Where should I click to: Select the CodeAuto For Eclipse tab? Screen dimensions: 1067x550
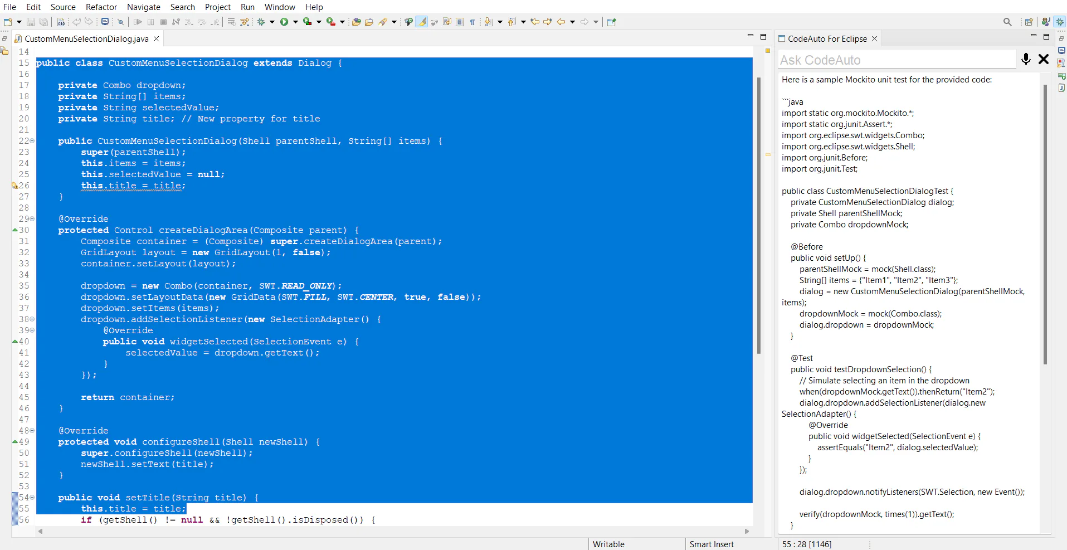(827, 38)
